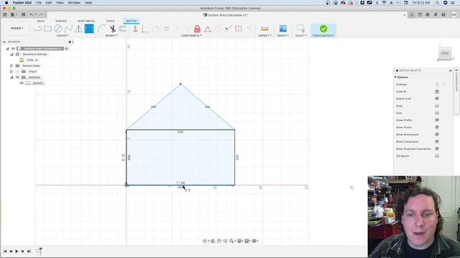460x258 pixels.
Task: Apply the Equal constraint
Action: point(166,29)
